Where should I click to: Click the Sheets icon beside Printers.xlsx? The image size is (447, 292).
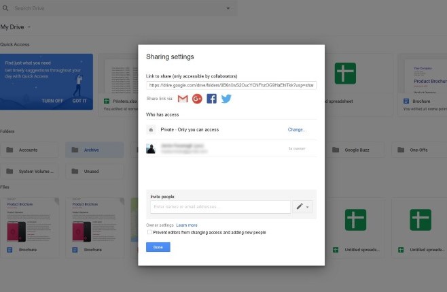click(x=107, y=101)
